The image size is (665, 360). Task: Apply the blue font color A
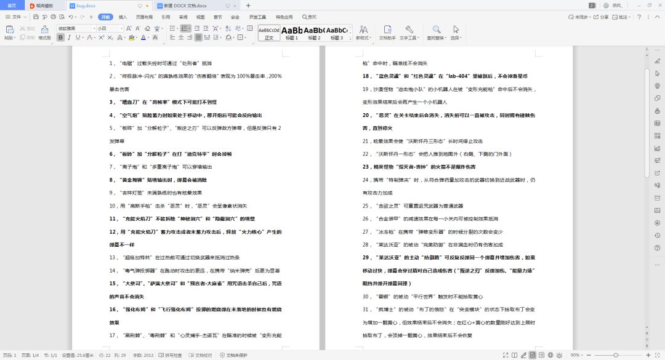click(x=143, y=38)
